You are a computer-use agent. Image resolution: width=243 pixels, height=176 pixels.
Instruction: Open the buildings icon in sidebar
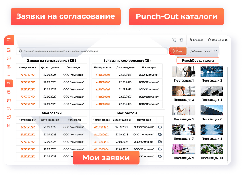[9, 67]
